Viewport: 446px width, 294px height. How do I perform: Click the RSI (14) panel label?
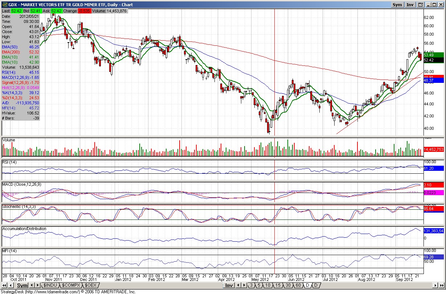tap(10, 162)
